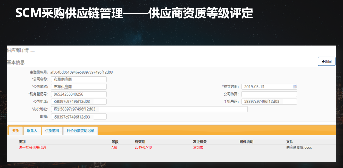
Task: Click into the 办公地址 field
Action: [x=149, y=109]
